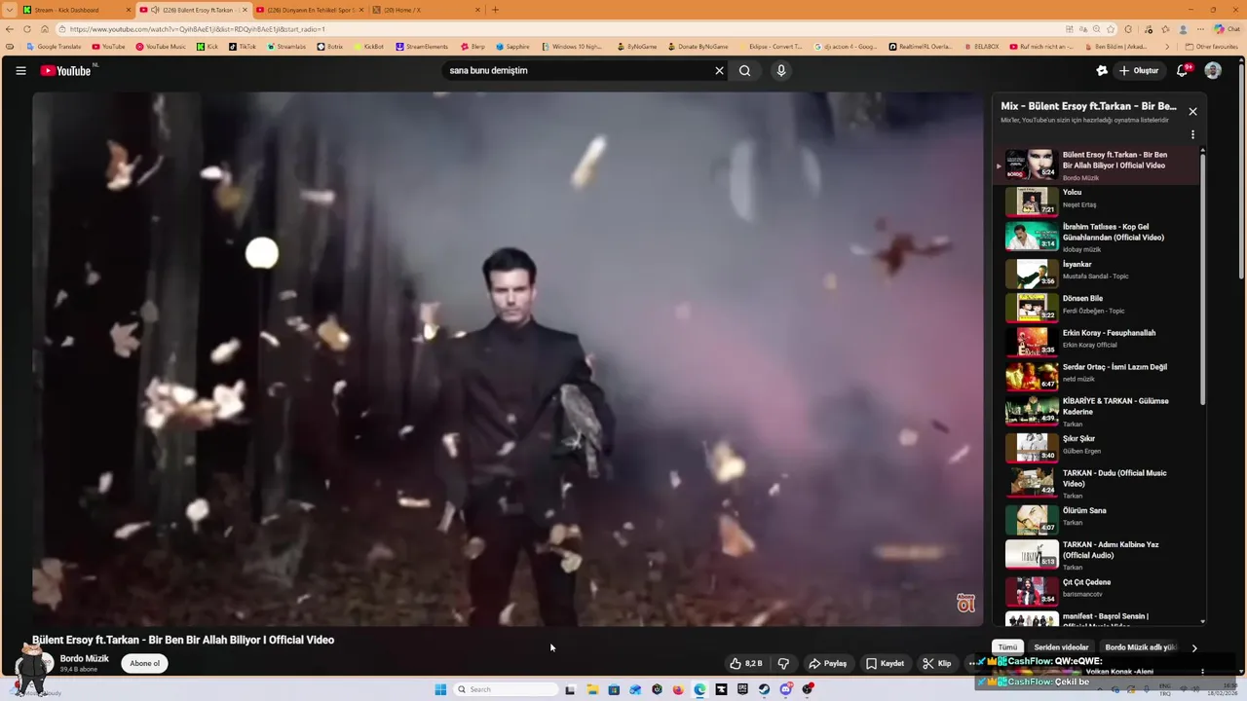Click the Bordo Müzik logo watermark in player
Image resolution: width=1247 pixels, height=701 pixels.
point(965,604)
